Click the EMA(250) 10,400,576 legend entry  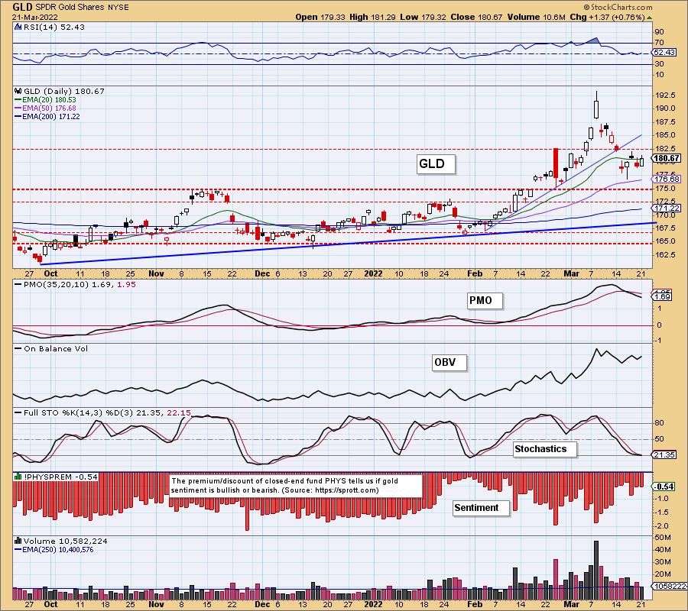[x=54, y=550]
